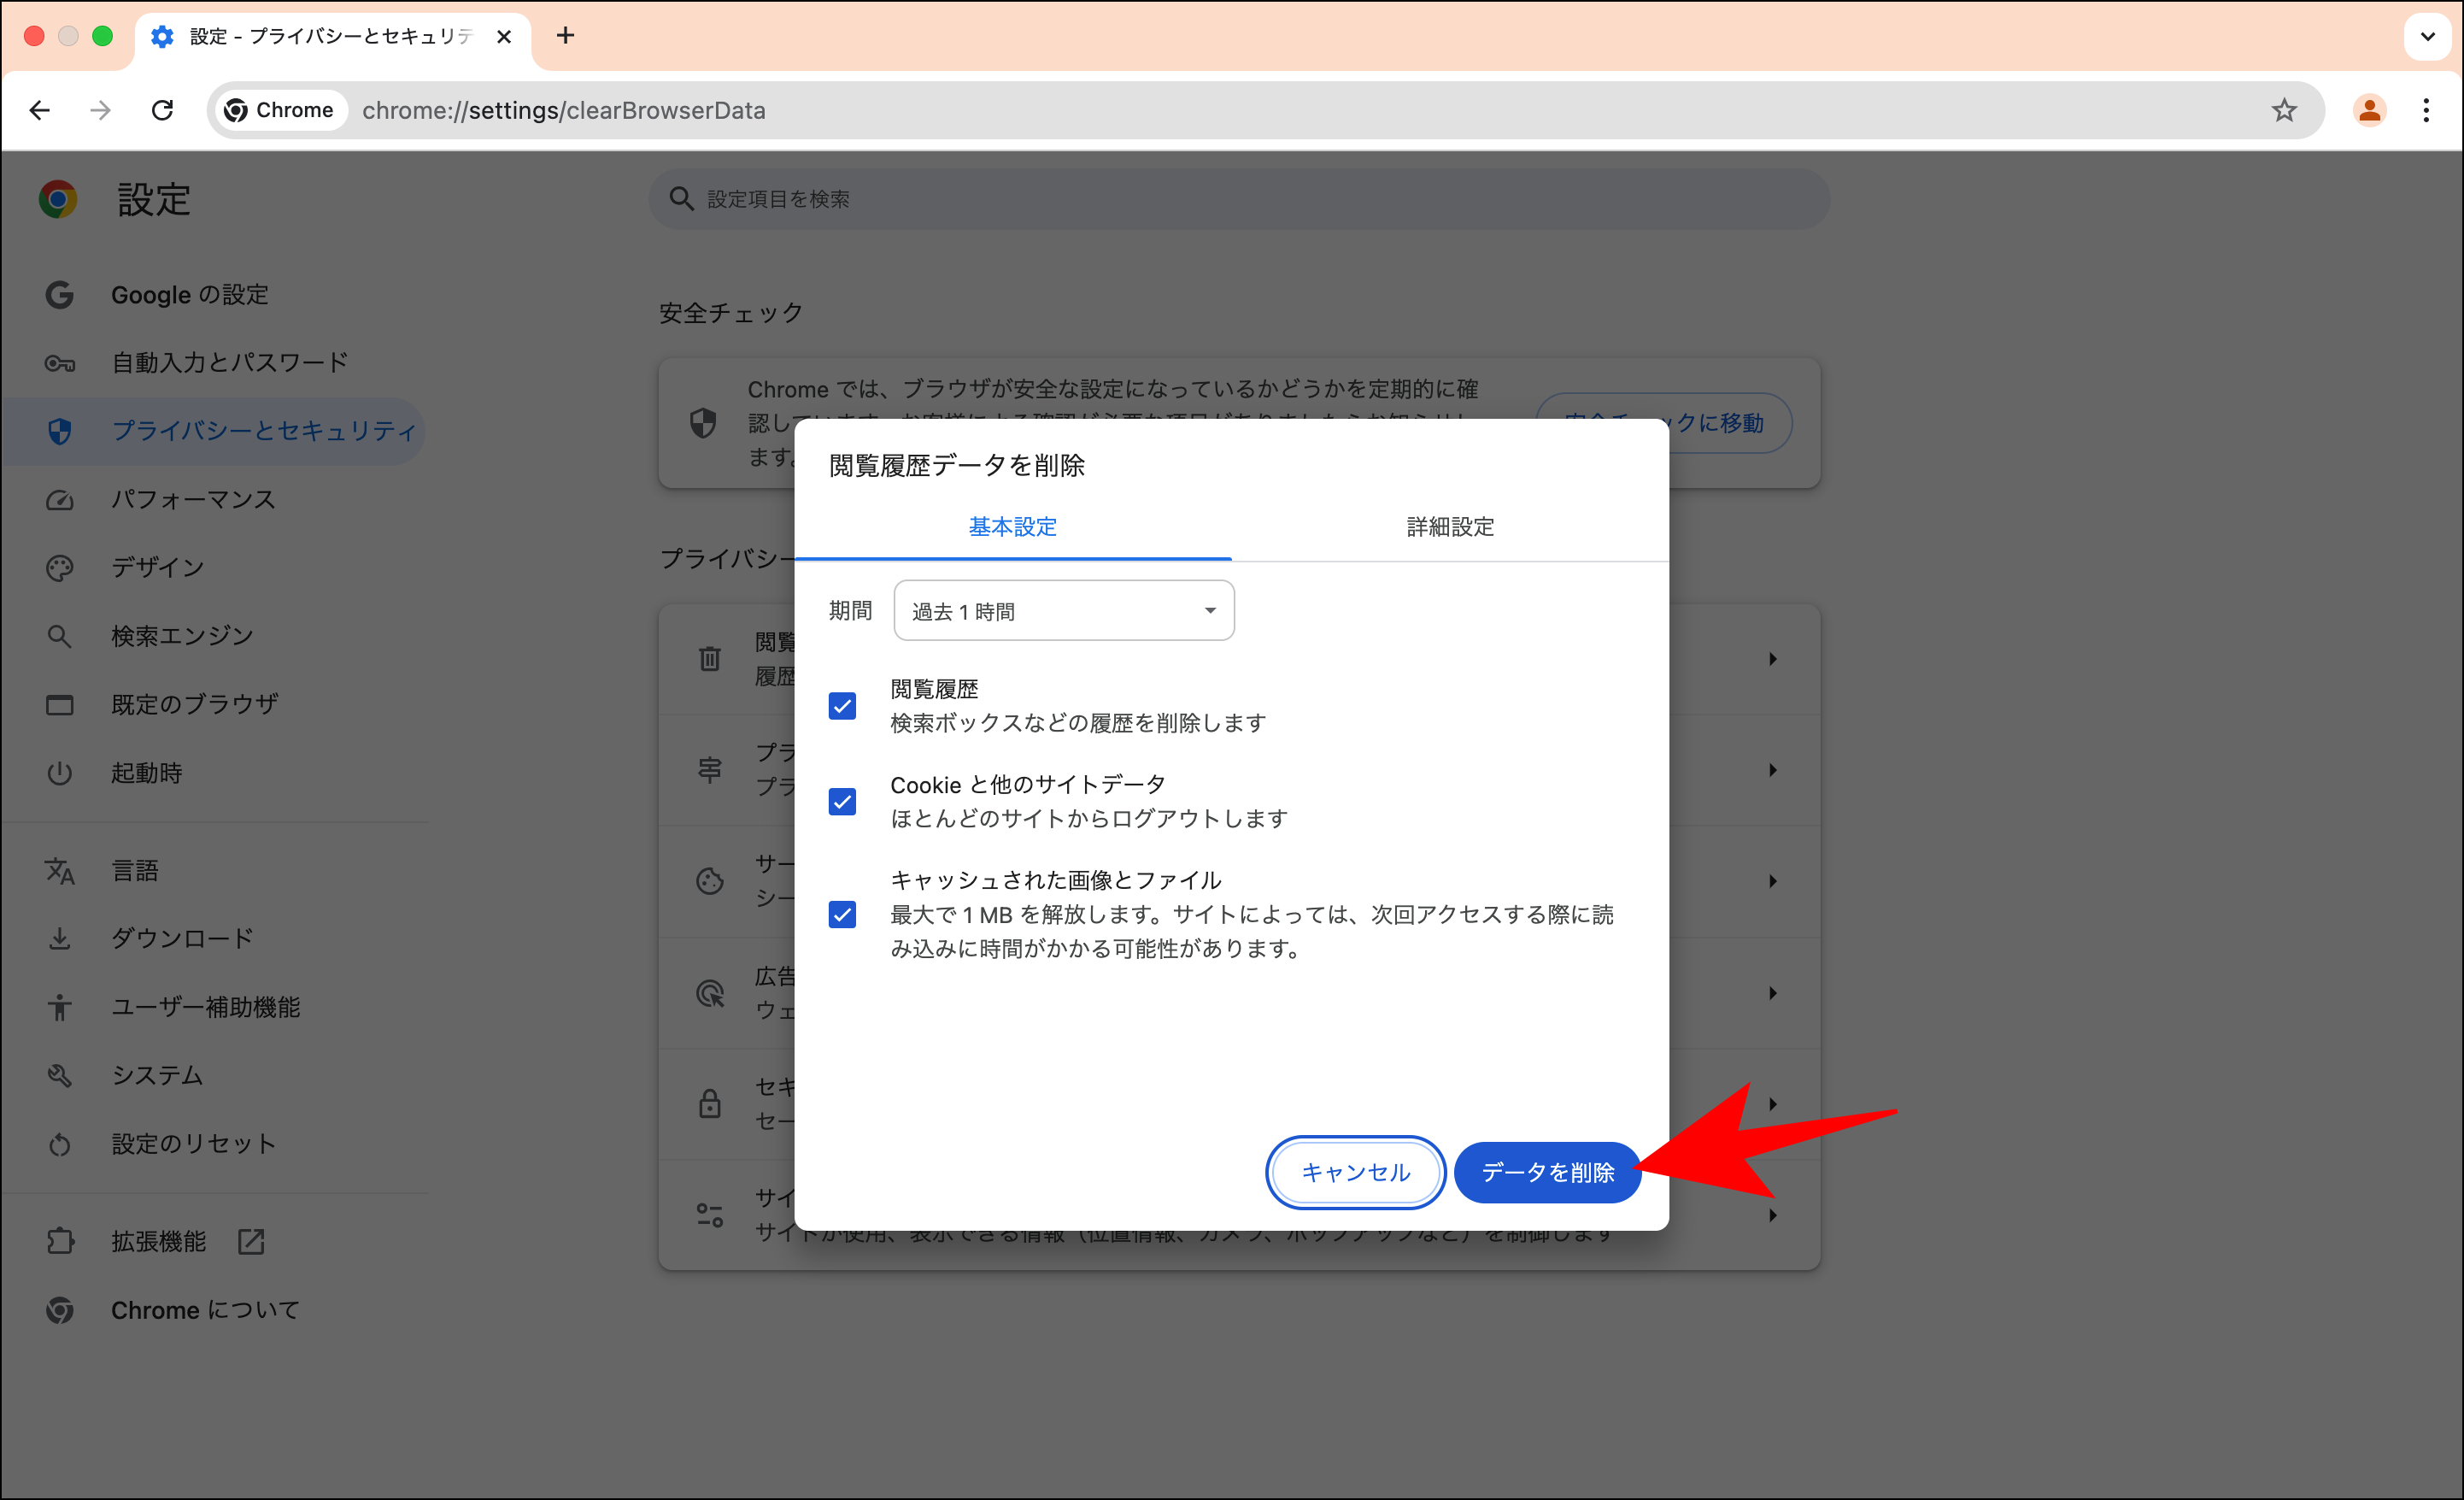The height and width of the screenshot is (1500, 2464).
Task: Open the profile avatar menu
Action: (x=2369, y=110)
